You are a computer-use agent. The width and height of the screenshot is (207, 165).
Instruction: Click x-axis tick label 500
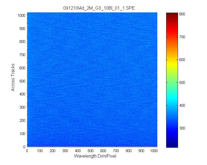(x=91, y=151)
